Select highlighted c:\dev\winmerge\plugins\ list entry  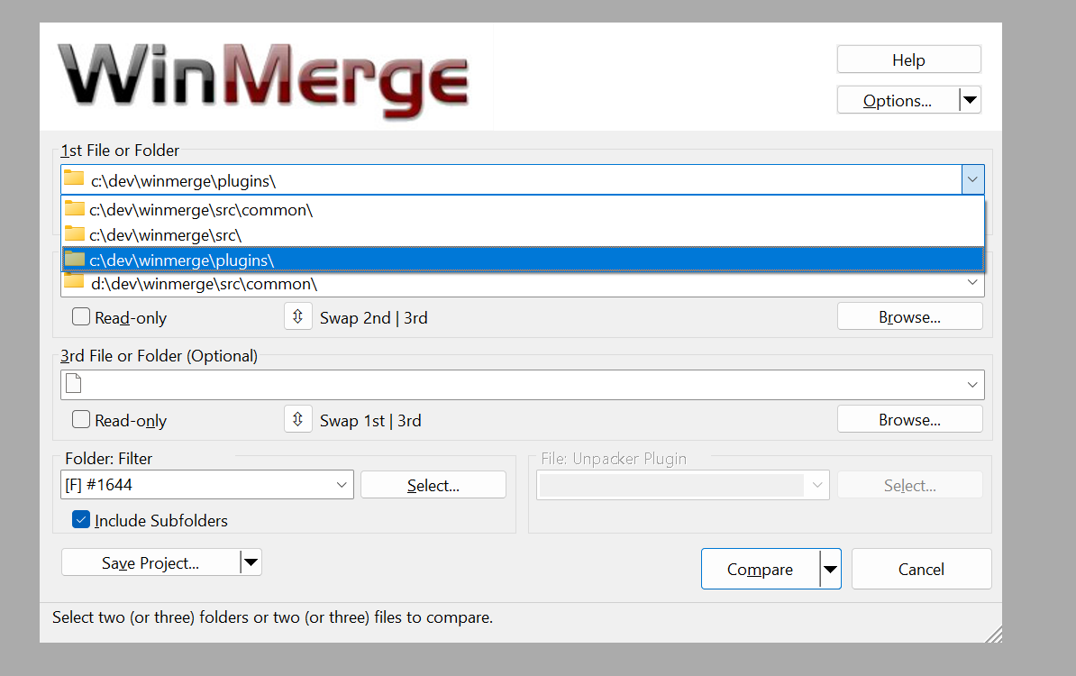[523, 260]
